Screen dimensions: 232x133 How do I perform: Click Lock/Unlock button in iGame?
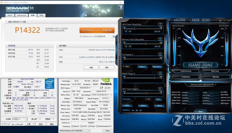(x=186, y=71)
